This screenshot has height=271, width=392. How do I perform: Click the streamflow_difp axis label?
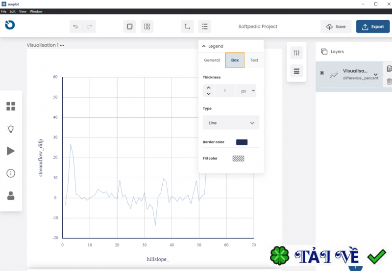click(41, 158)
